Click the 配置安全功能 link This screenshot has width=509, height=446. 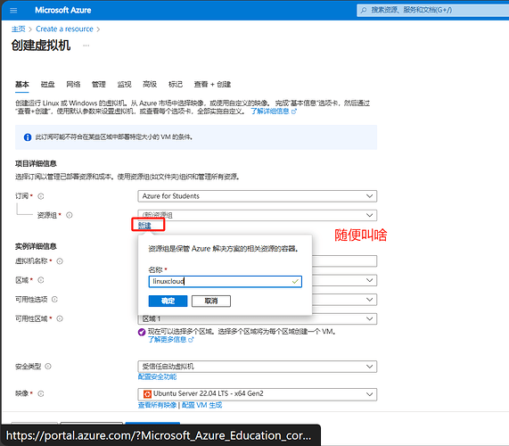point(158,376)
